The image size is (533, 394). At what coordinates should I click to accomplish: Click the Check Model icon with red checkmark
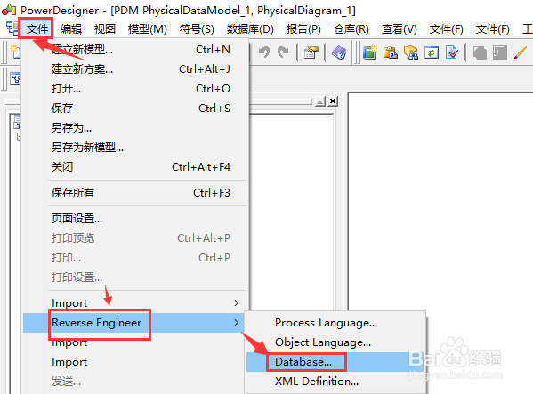pyautogui.click(x=451, y=52)
